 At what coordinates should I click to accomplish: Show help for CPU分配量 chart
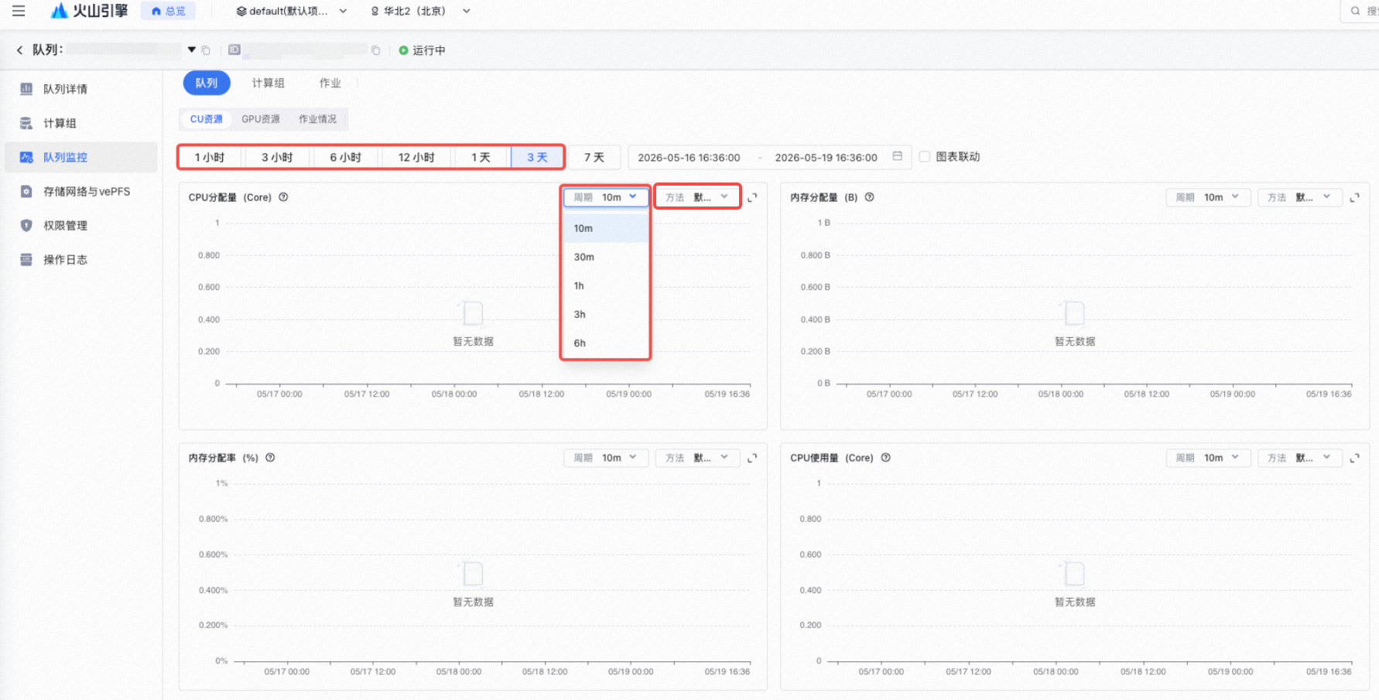coord(283,197)
